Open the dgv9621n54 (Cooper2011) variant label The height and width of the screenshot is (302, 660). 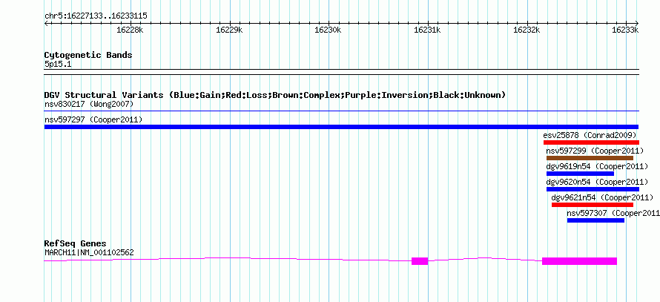click(602, 197)
